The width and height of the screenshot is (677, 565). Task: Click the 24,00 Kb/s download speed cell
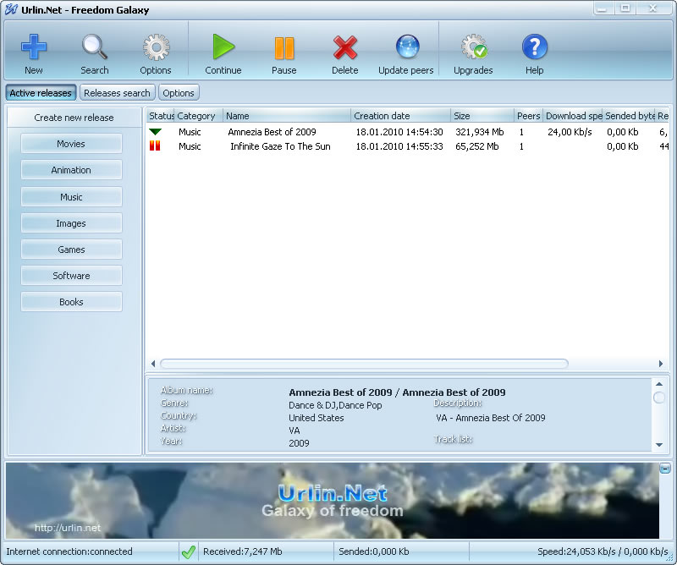point(570,132)
